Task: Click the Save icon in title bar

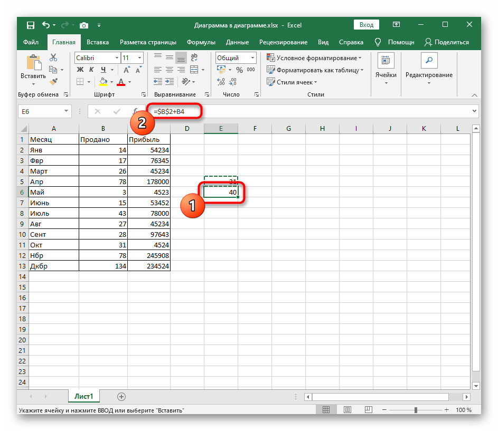Action: coord(31,25)
